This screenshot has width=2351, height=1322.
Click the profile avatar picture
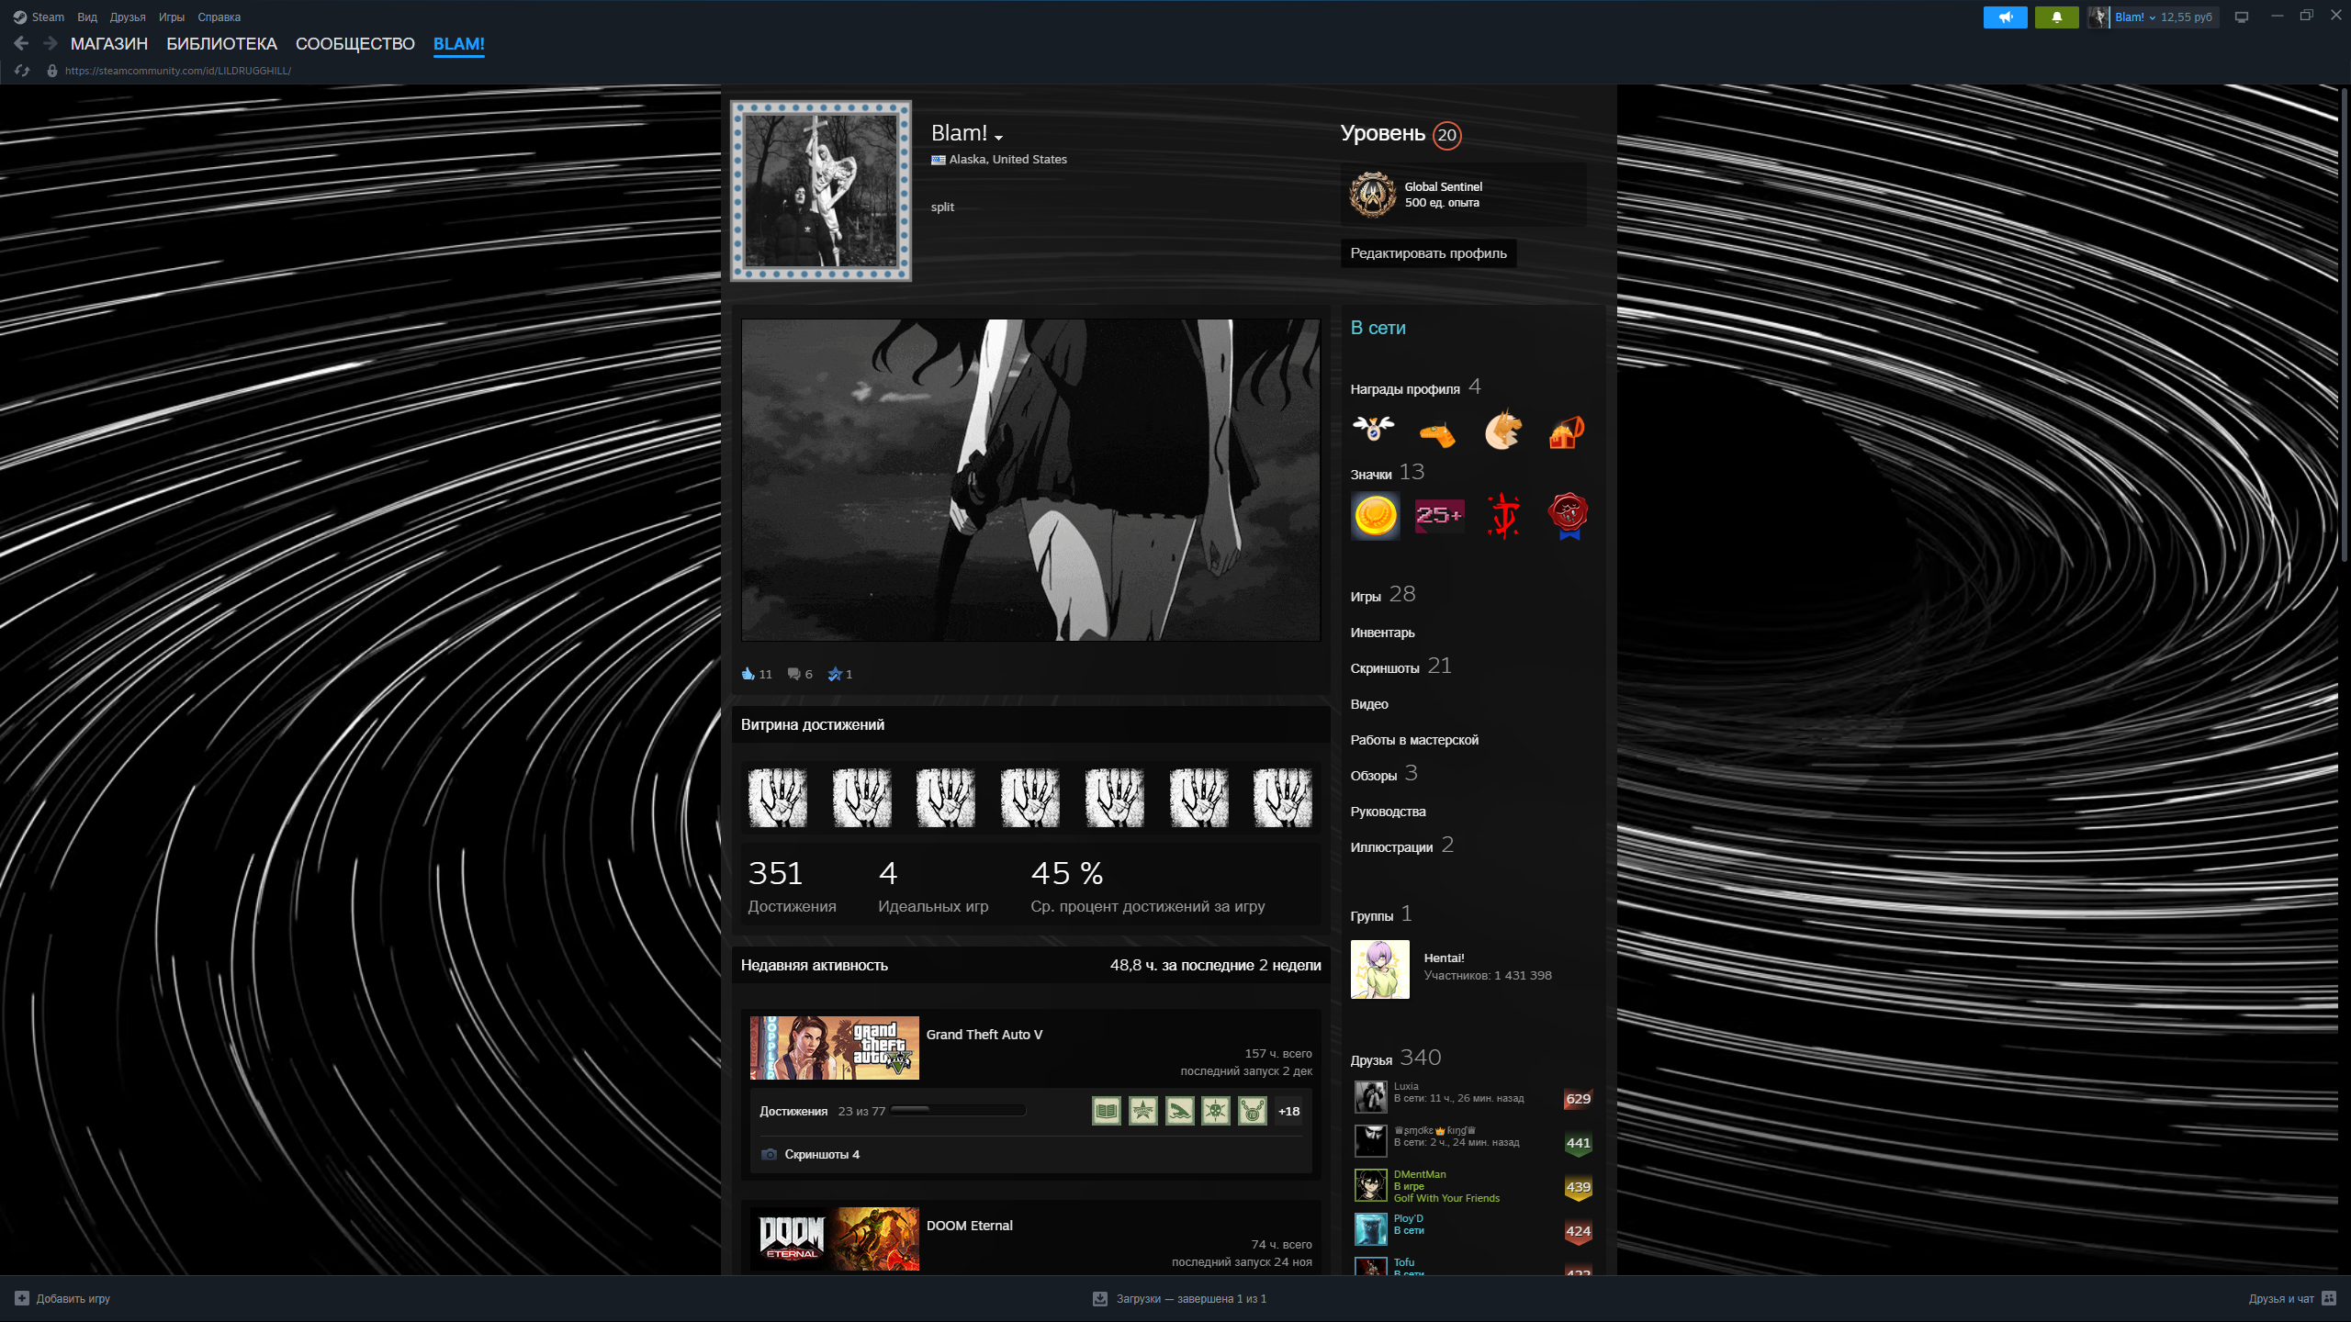click(x=820, y=190)
